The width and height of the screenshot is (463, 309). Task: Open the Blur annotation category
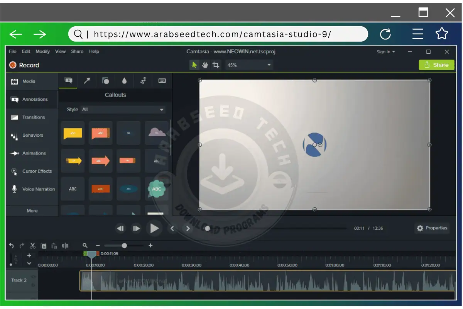click(124, 81)
